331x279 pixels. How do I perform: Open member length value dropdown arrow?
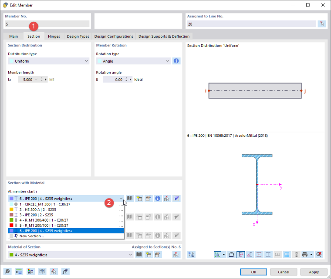(36, 80)
